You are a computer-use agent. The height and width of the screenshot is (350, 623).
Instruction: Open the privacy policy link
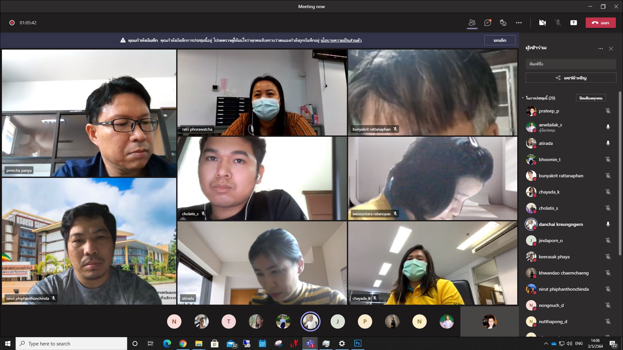341,41
